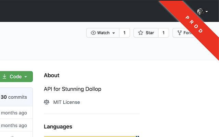Screen dimensions: 219x137
Task: Click the red PROD corner ribbon
Action: click(194, 24)
